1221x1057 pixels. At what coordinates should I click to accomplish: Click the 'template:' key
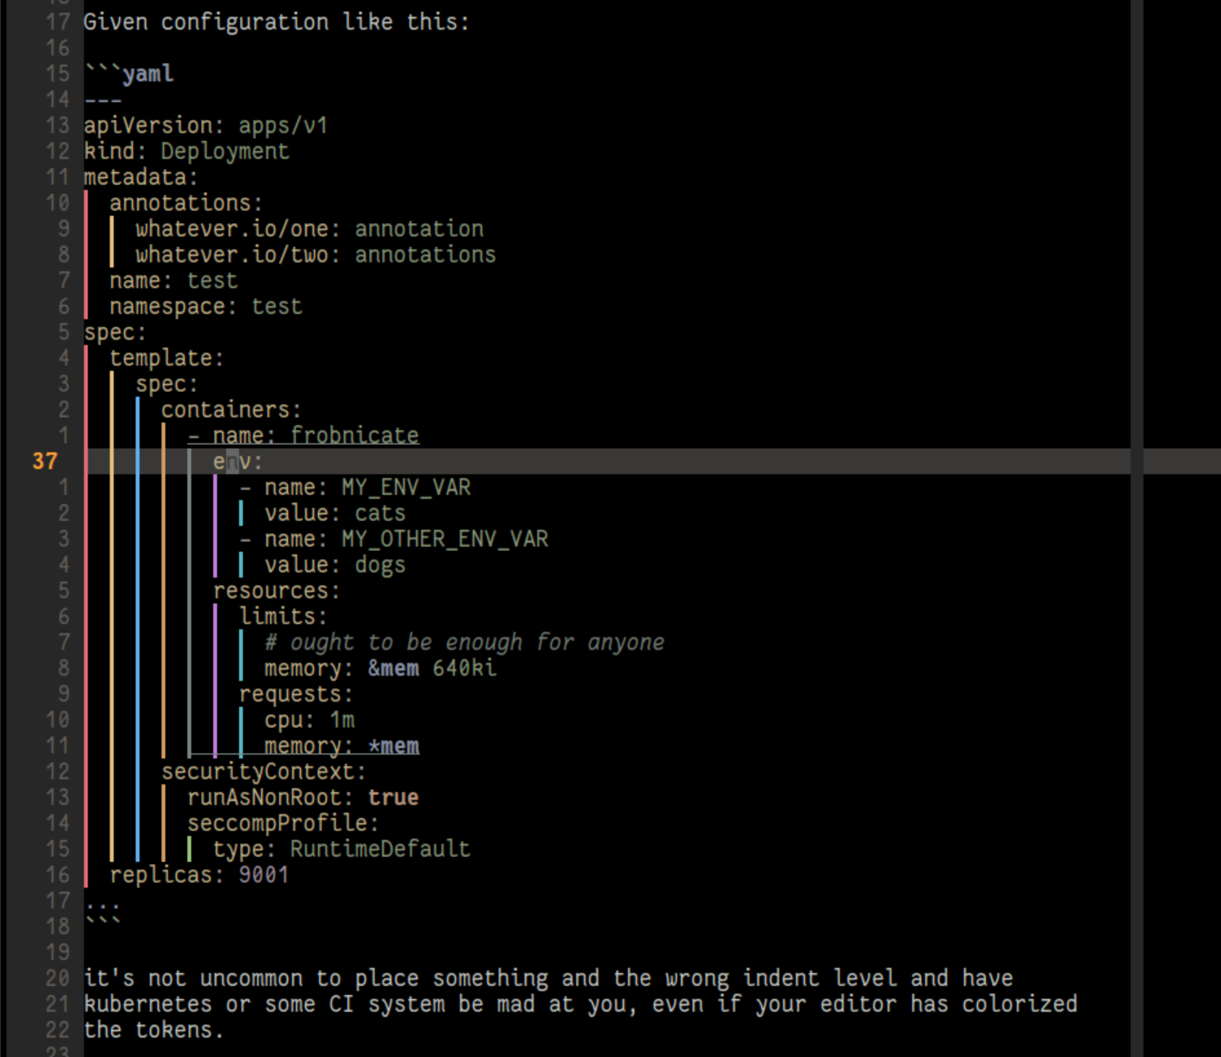point(167,358)
